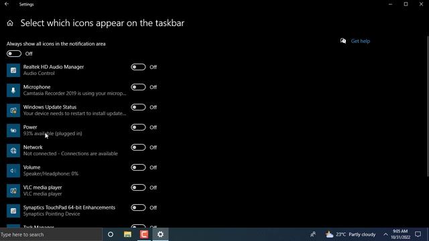Minimize the Settings window
The width and height of the screenshot is (429, 241).
pos(390,4)
